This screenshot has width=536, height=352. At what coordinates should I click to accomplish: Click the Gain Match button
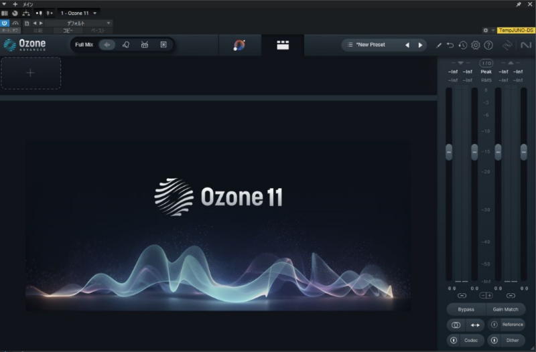coord(506,309)
